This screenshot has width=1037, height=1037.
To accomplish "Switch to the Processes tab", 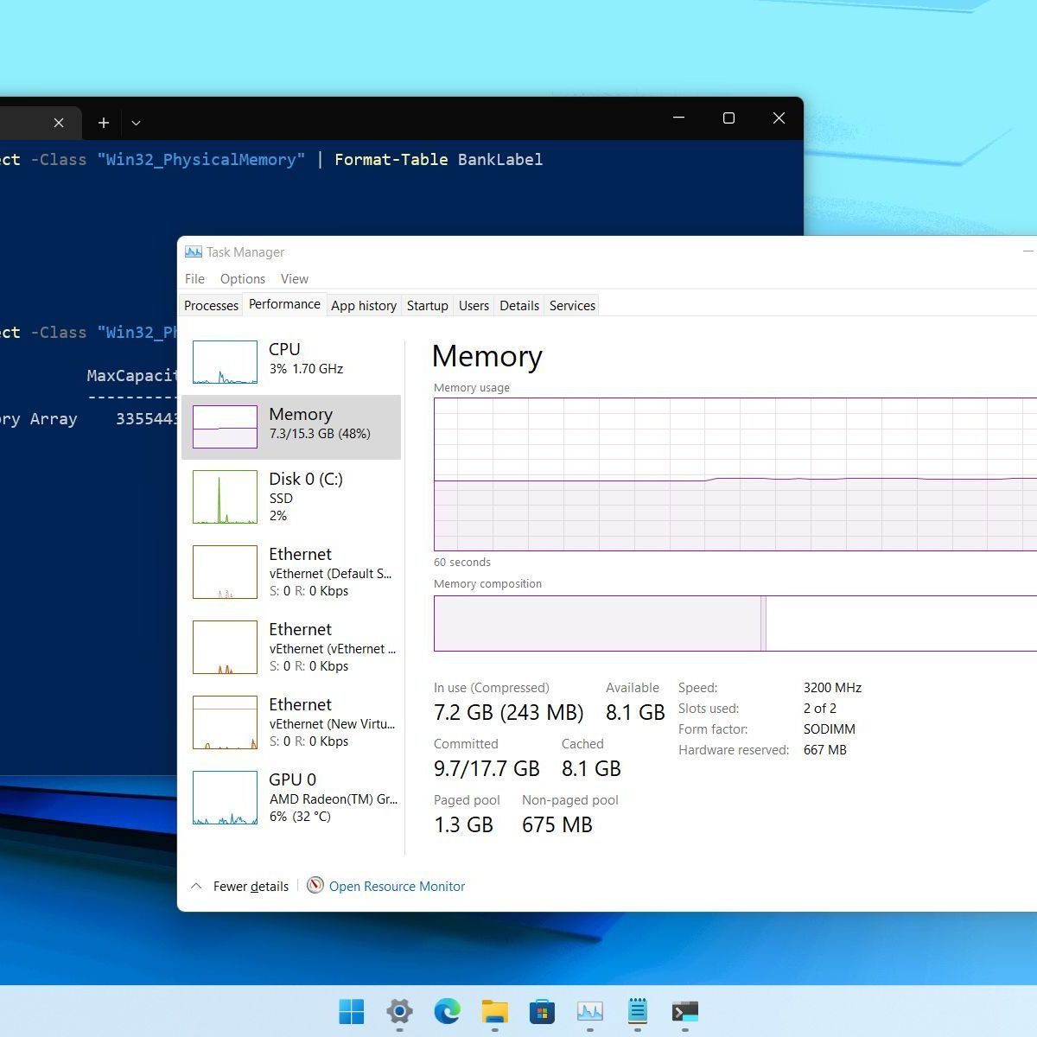I will (x=211, y=306).
